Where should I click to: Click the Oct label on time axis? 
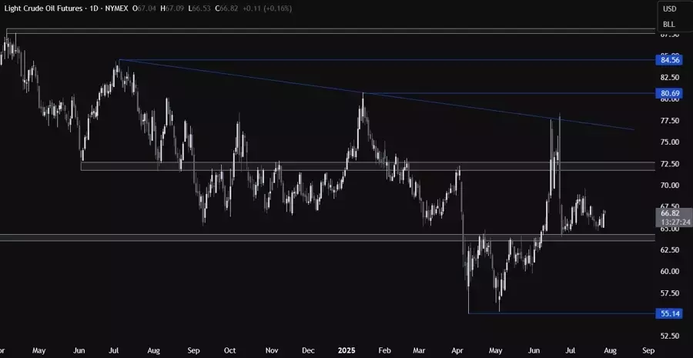pos(229,349)
